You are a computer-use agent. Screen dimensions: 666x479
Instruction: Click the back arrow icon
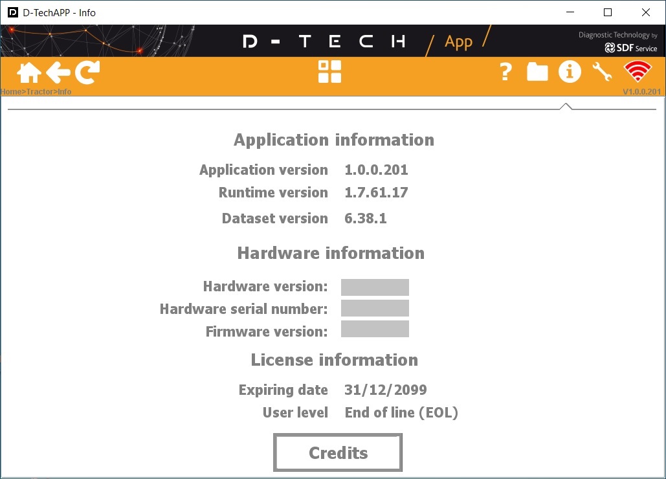(58, 72)
